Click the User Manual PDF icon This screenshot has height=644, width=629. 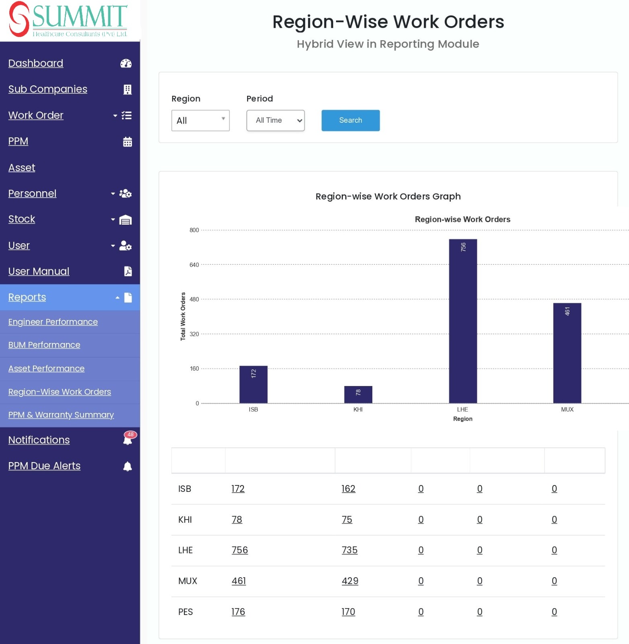coord(128,271)
